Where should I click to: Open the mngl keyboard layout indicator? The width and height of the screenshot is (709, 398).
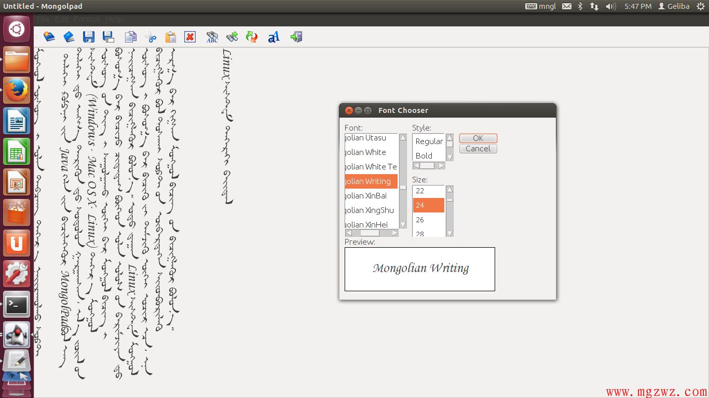click(540, 6)
